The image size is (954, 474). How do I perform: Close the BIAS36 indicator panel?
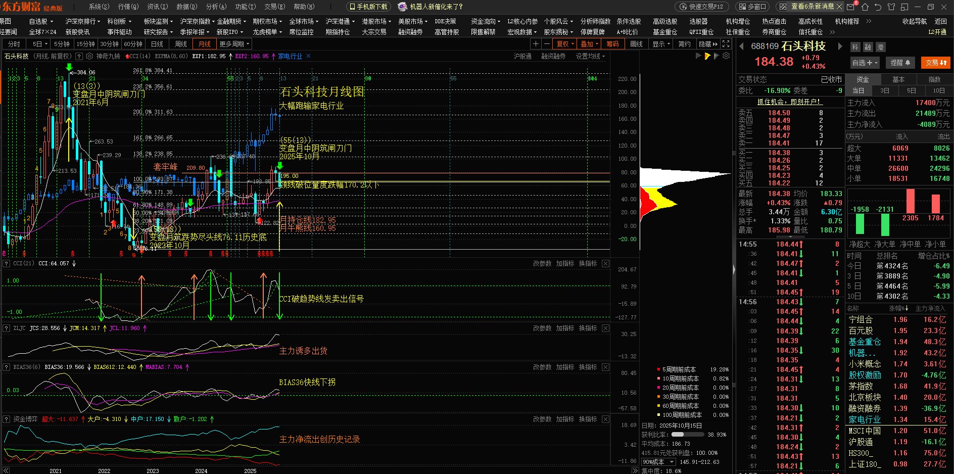click(606, 367)
